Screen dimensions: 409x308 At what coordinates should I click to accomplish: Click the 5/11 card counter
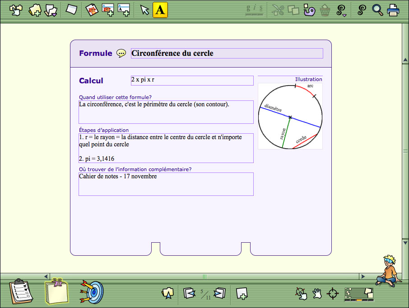(x=205, y=294)
